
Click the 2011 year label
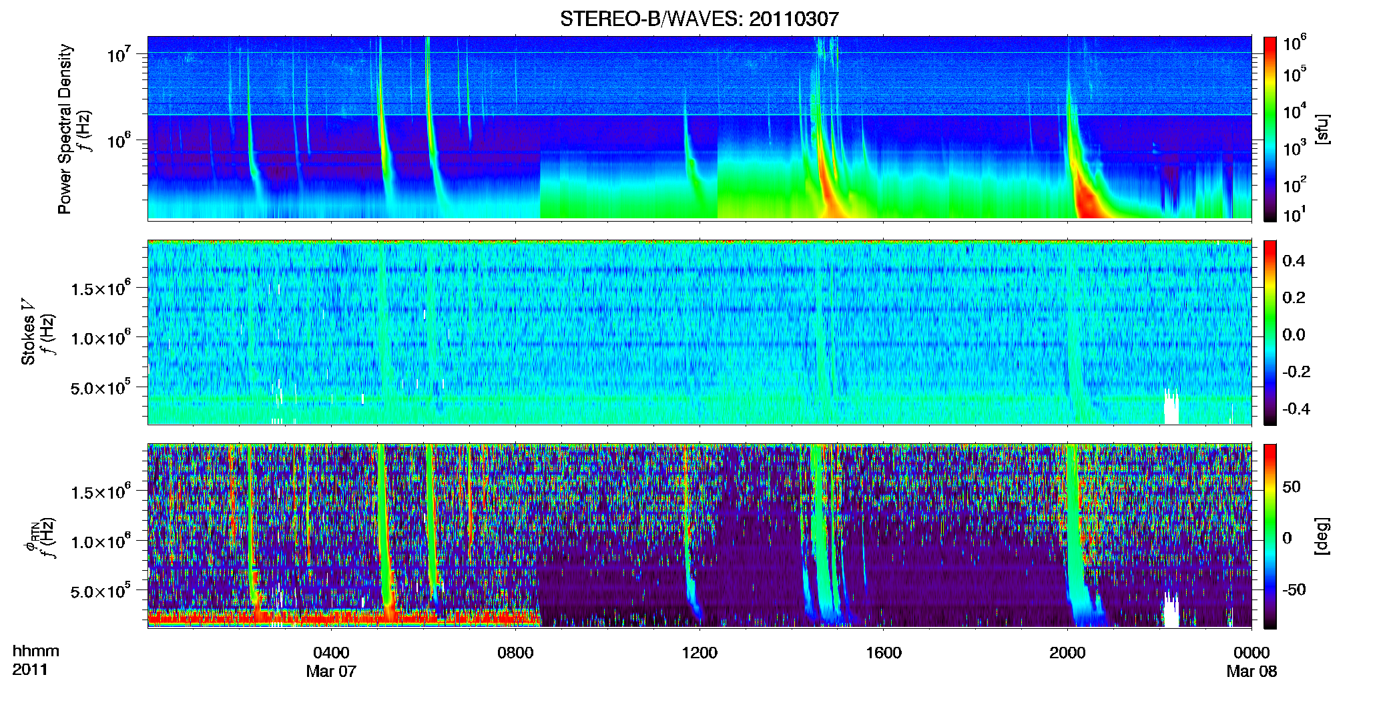[x=30, y=670]
